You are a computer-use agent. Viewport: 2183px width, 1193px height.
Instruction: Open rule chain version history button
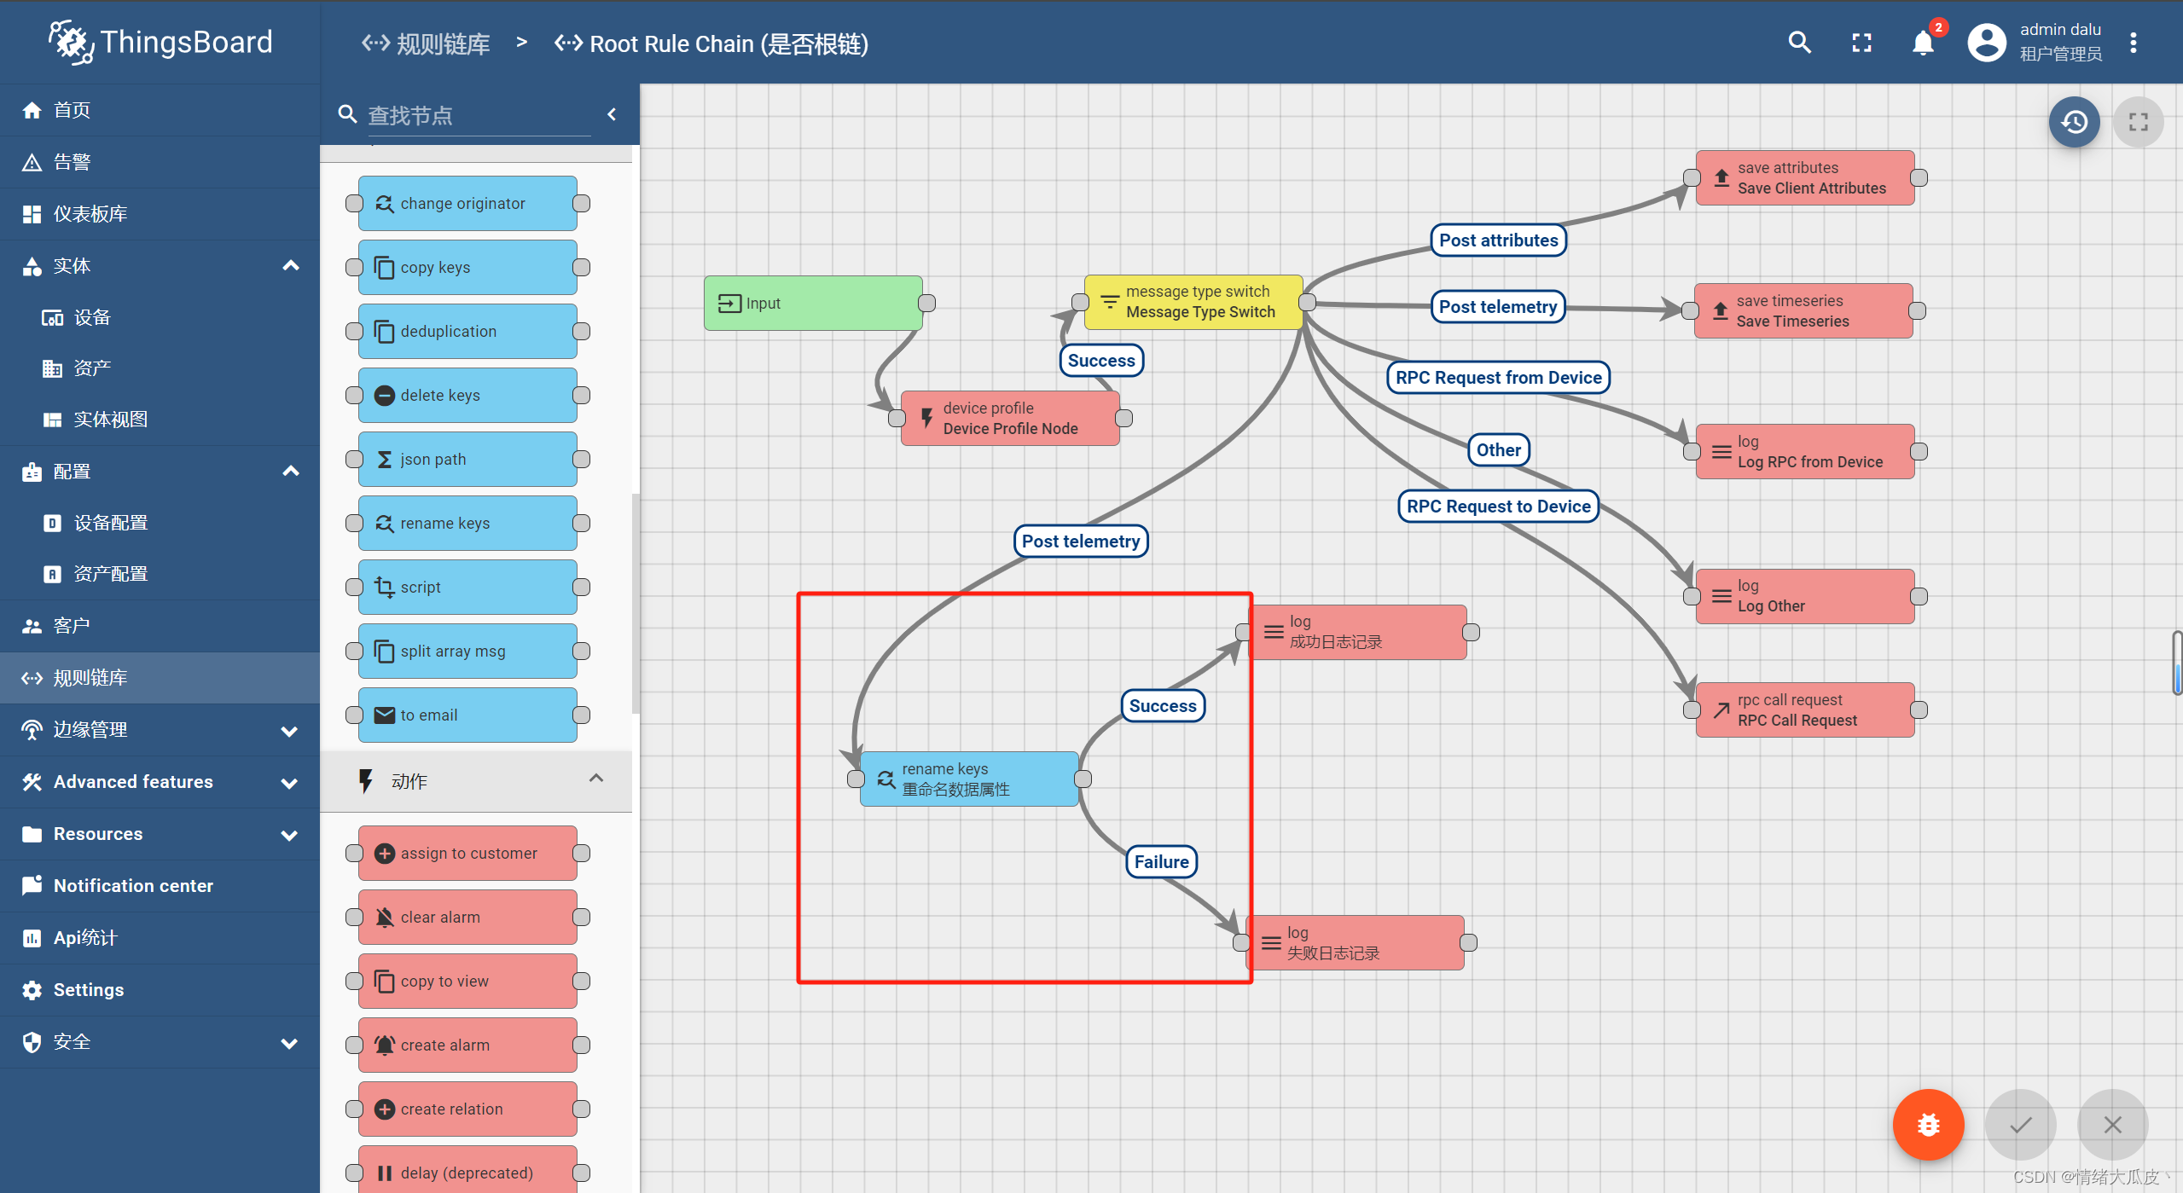(2074, 122)
